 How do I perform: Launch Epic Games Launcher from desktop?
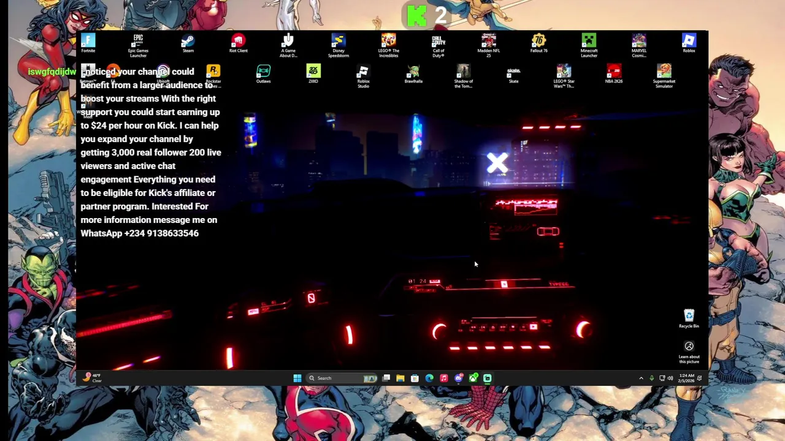pos(138,45)
